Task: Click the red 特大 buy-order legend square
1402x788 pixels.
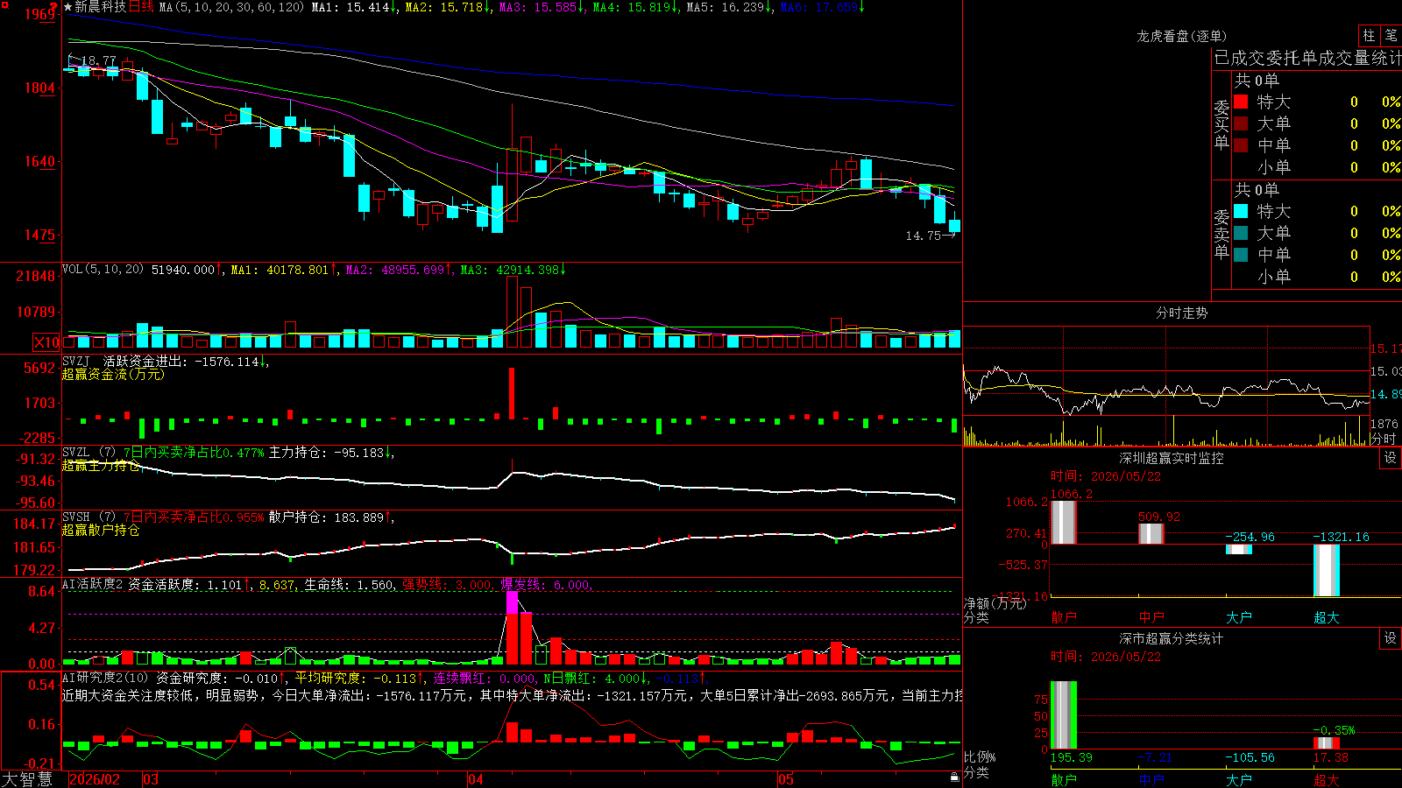Action: [1241, 102]
